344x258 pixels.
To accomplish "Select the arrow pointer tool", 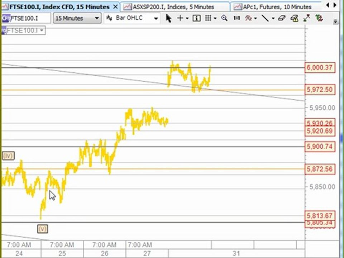I will tap(168, 18).
